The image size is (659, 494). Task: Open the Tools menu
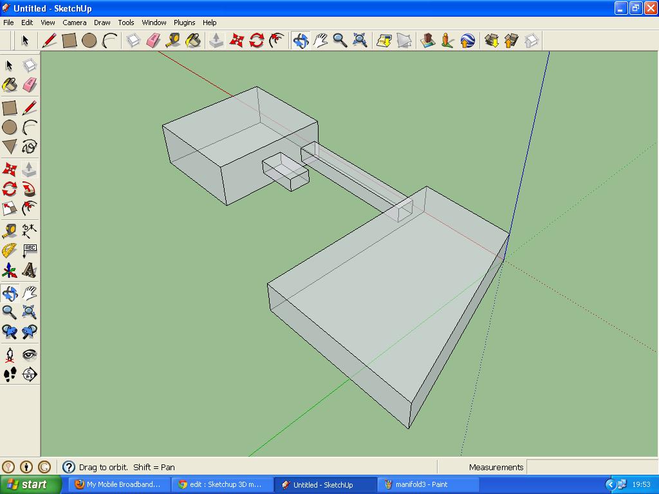click(126, 23)
